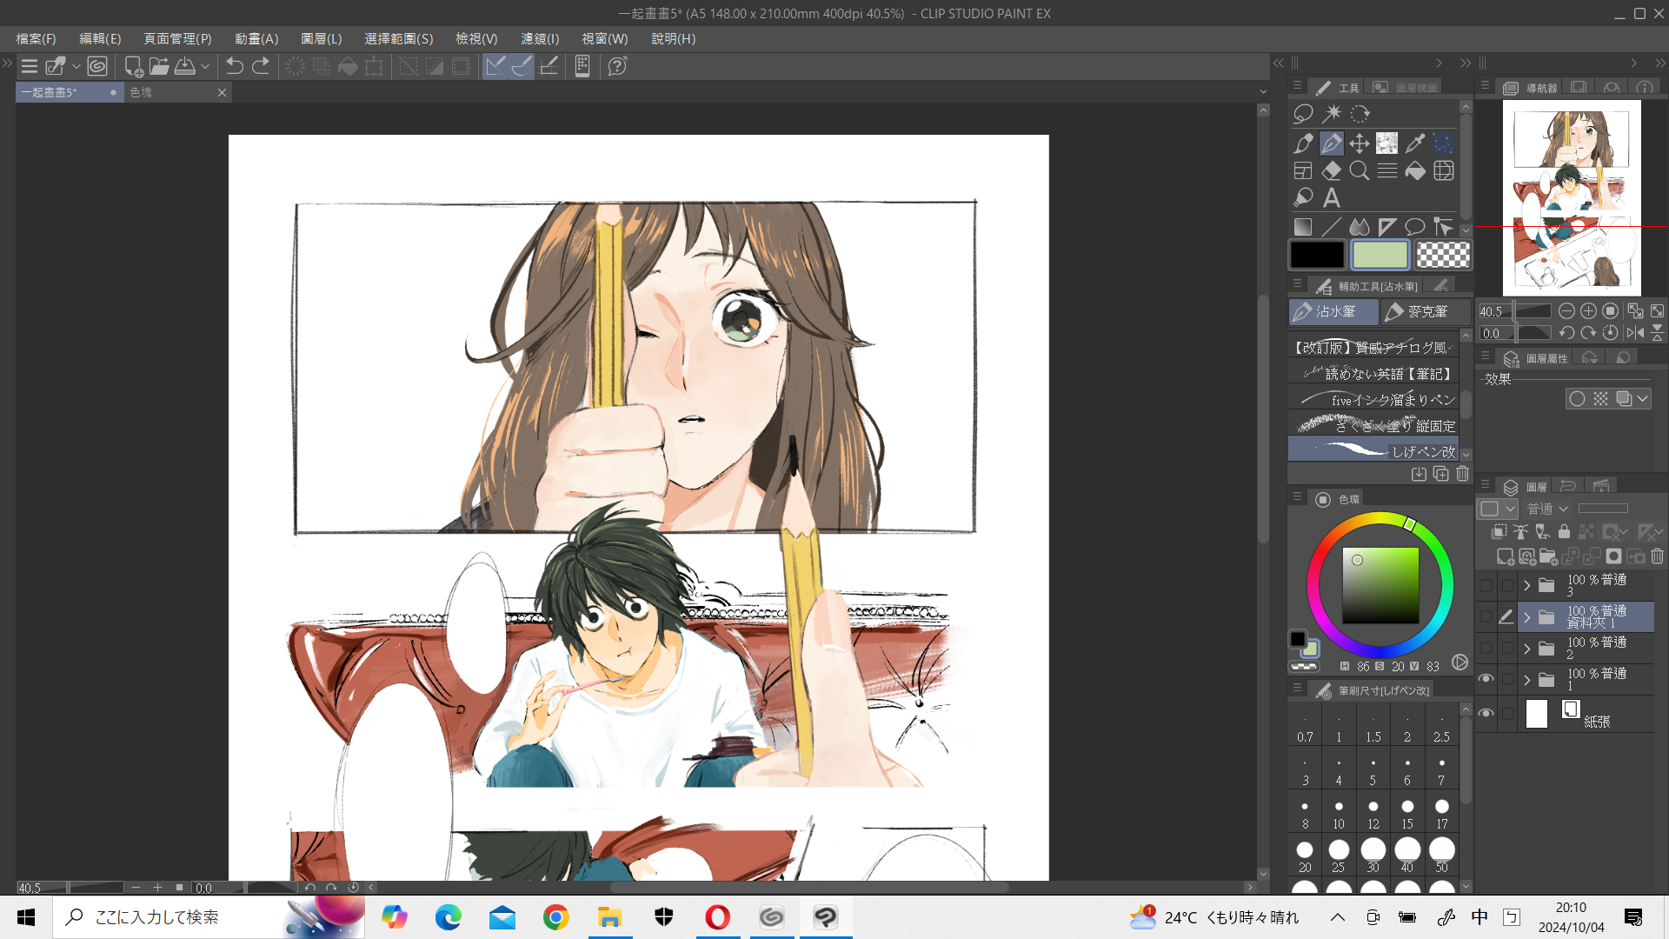
Task: Click the New canvas icon
Action: (x=133, y=66)
